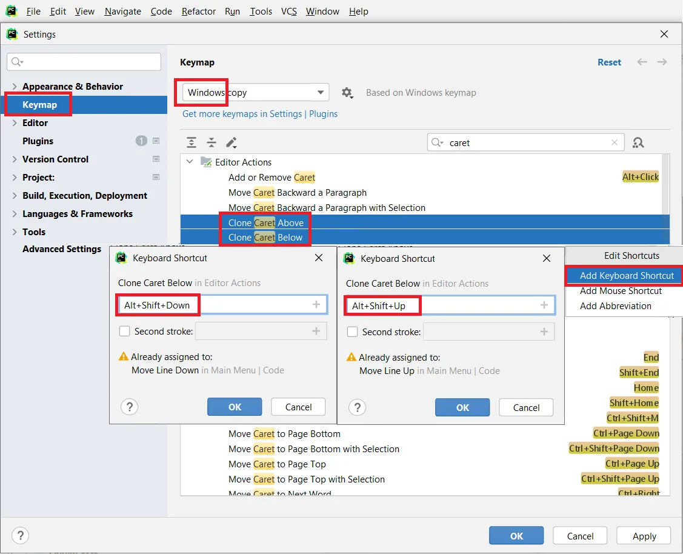The width and height of the screenshot is (683, 554).
Task: Click help icon in right Keyboard Shortcut dialog
Action: point(357,407)
